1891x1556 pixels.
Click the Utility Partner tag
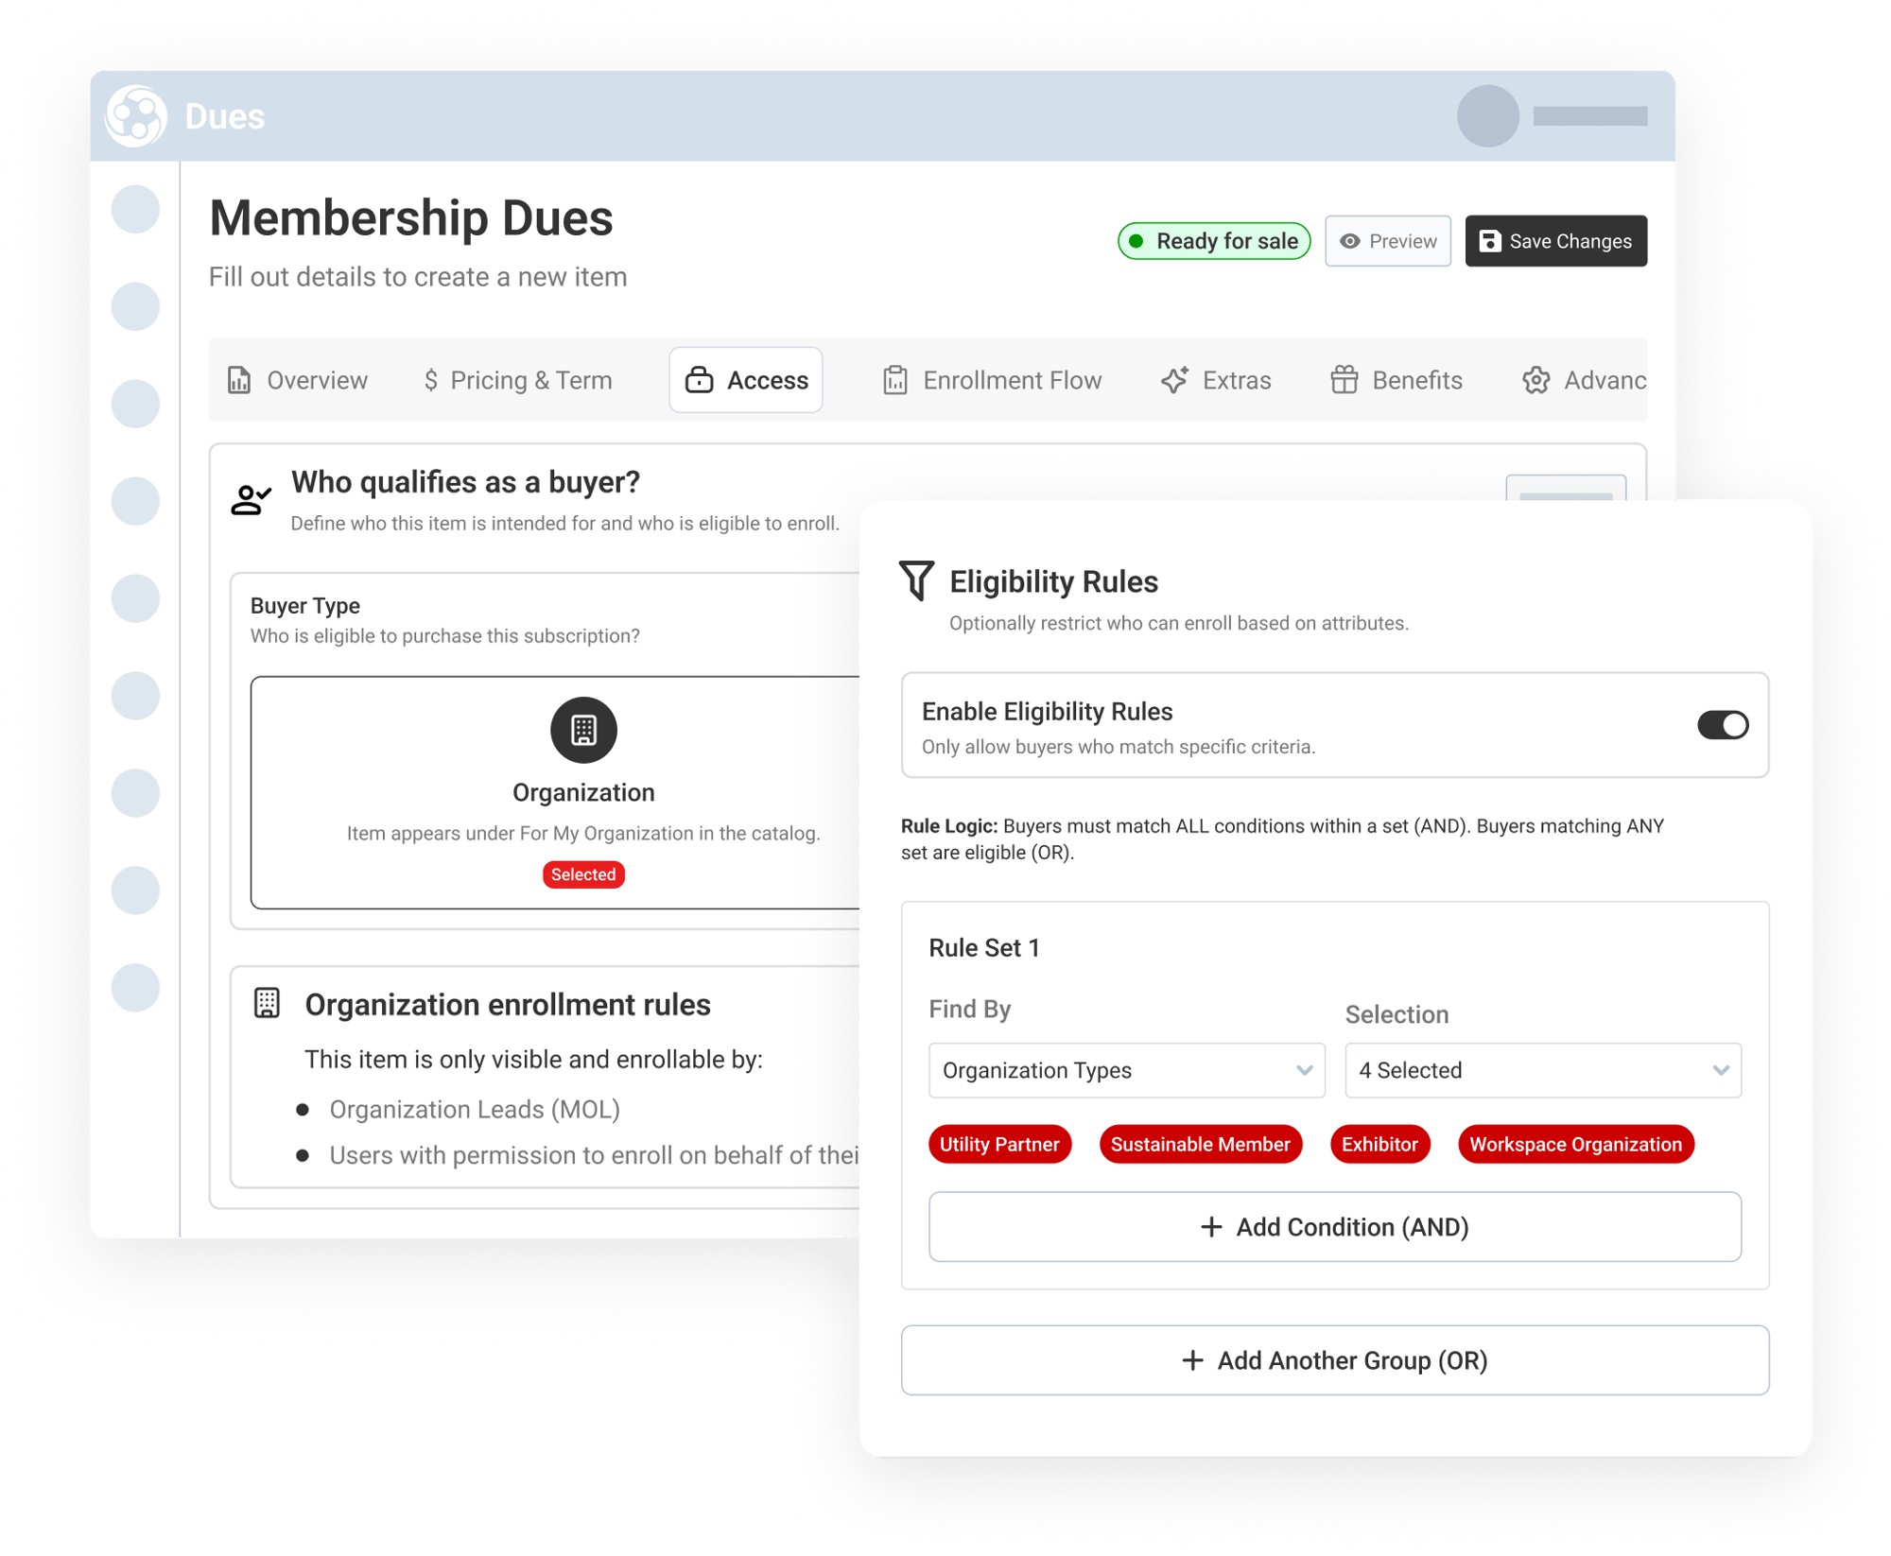pos(999,1144)
